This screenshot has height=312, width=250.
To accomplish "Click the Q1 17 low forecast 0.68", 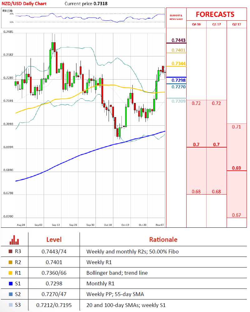I will tap(216, 192).
